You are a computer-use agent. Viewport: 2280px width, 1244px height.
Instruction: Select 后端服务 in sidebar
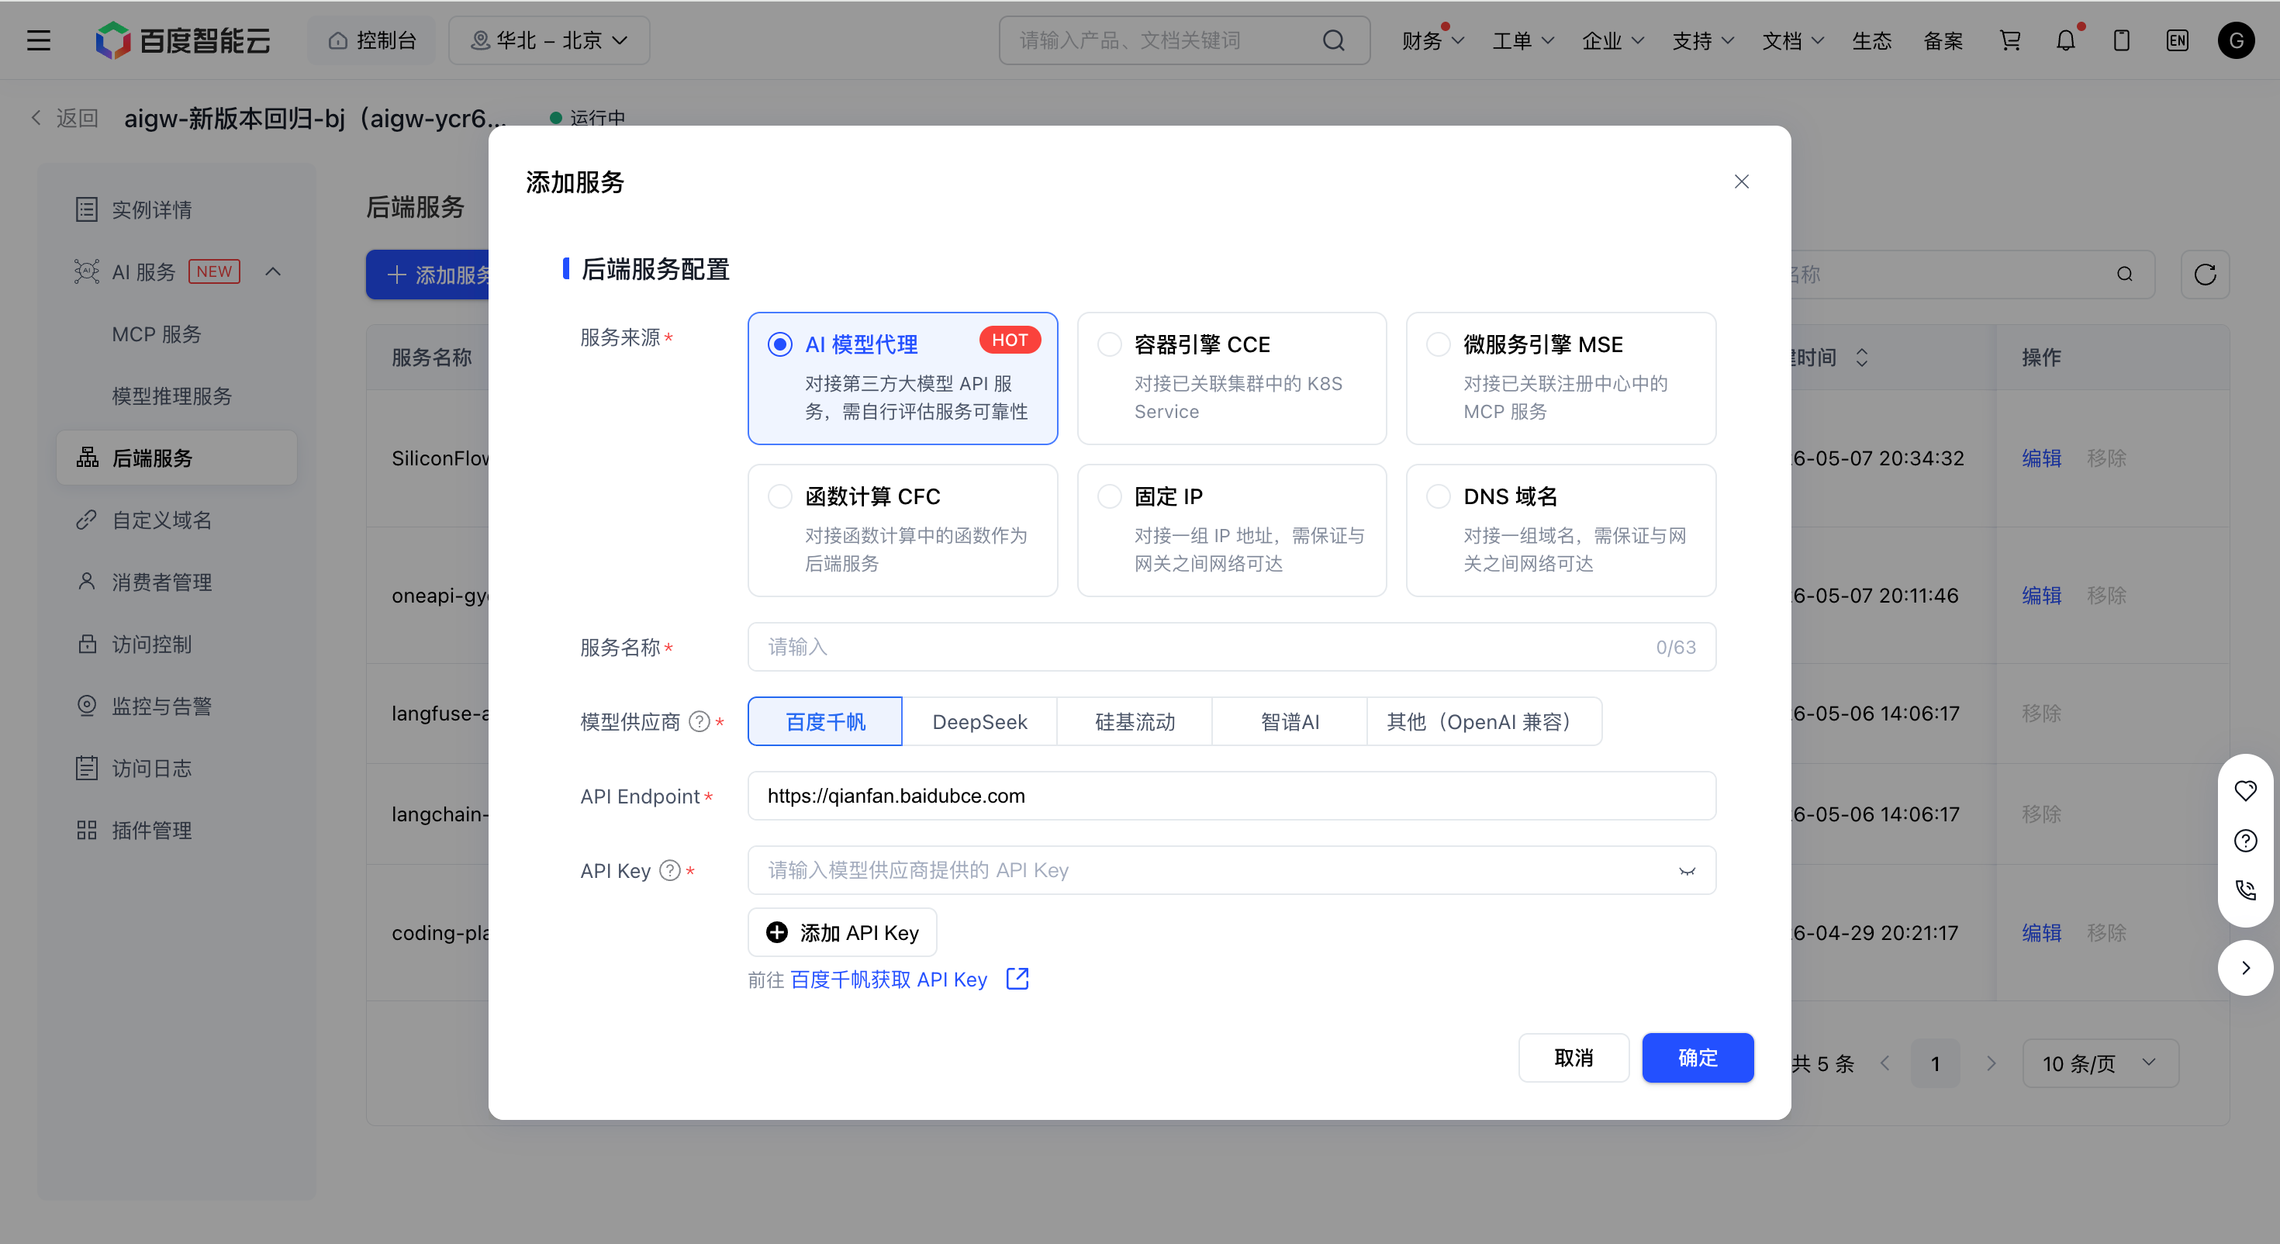pyautogui.click(x=176, y=458)
